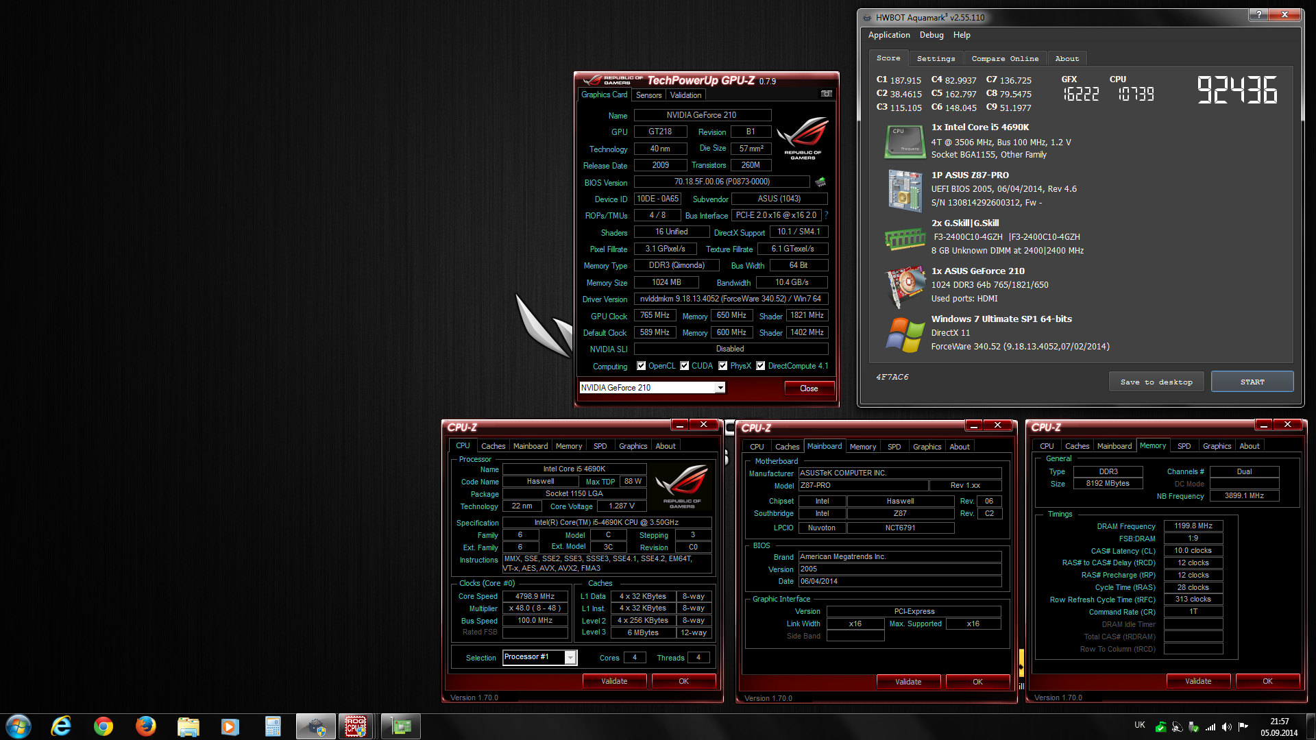Launch Internet Explorer from taskbar

click(61, 726)
